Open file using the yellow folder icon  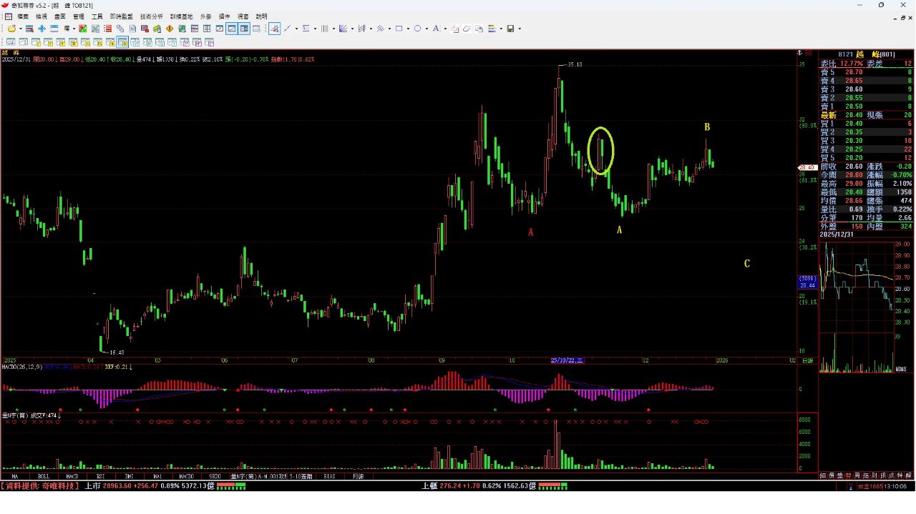point(11,29)
